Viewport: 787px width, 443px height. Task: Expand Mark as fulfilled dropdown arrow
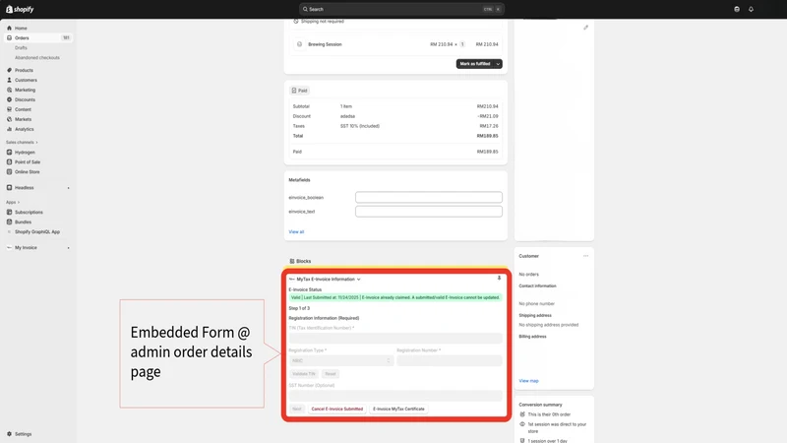(498, 64)
